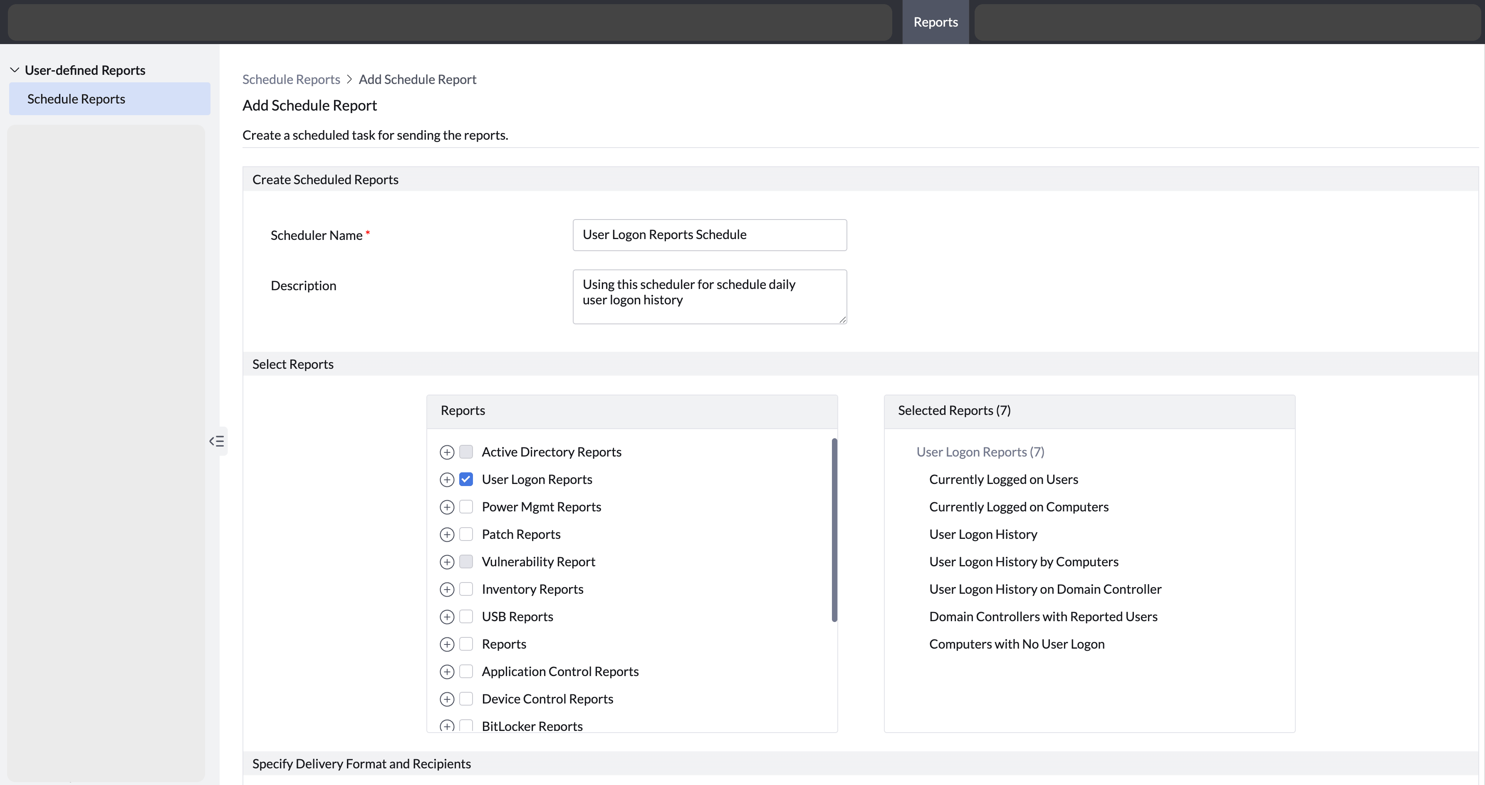Focus the Scheduler Name input field
Viewport: 1485px width, 785px height.
tap(710, 235)
